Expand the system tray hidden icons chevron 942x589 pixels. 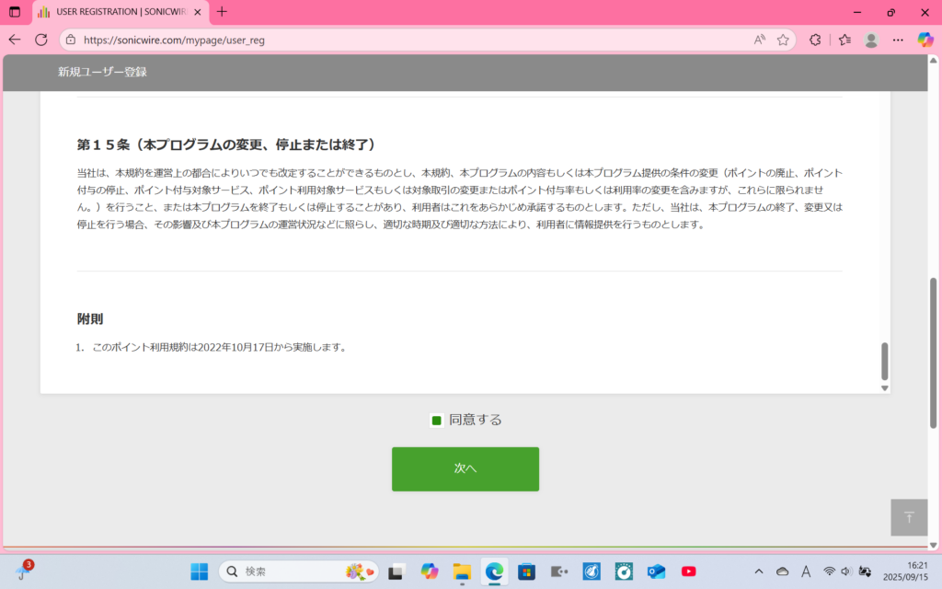pos(759,572)
